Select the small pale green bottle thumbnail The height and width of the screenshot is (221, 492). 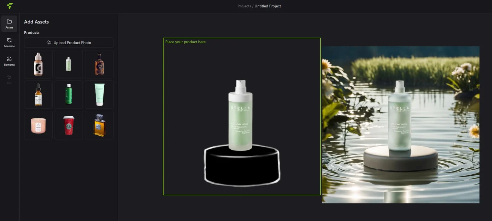coord(69,64)
